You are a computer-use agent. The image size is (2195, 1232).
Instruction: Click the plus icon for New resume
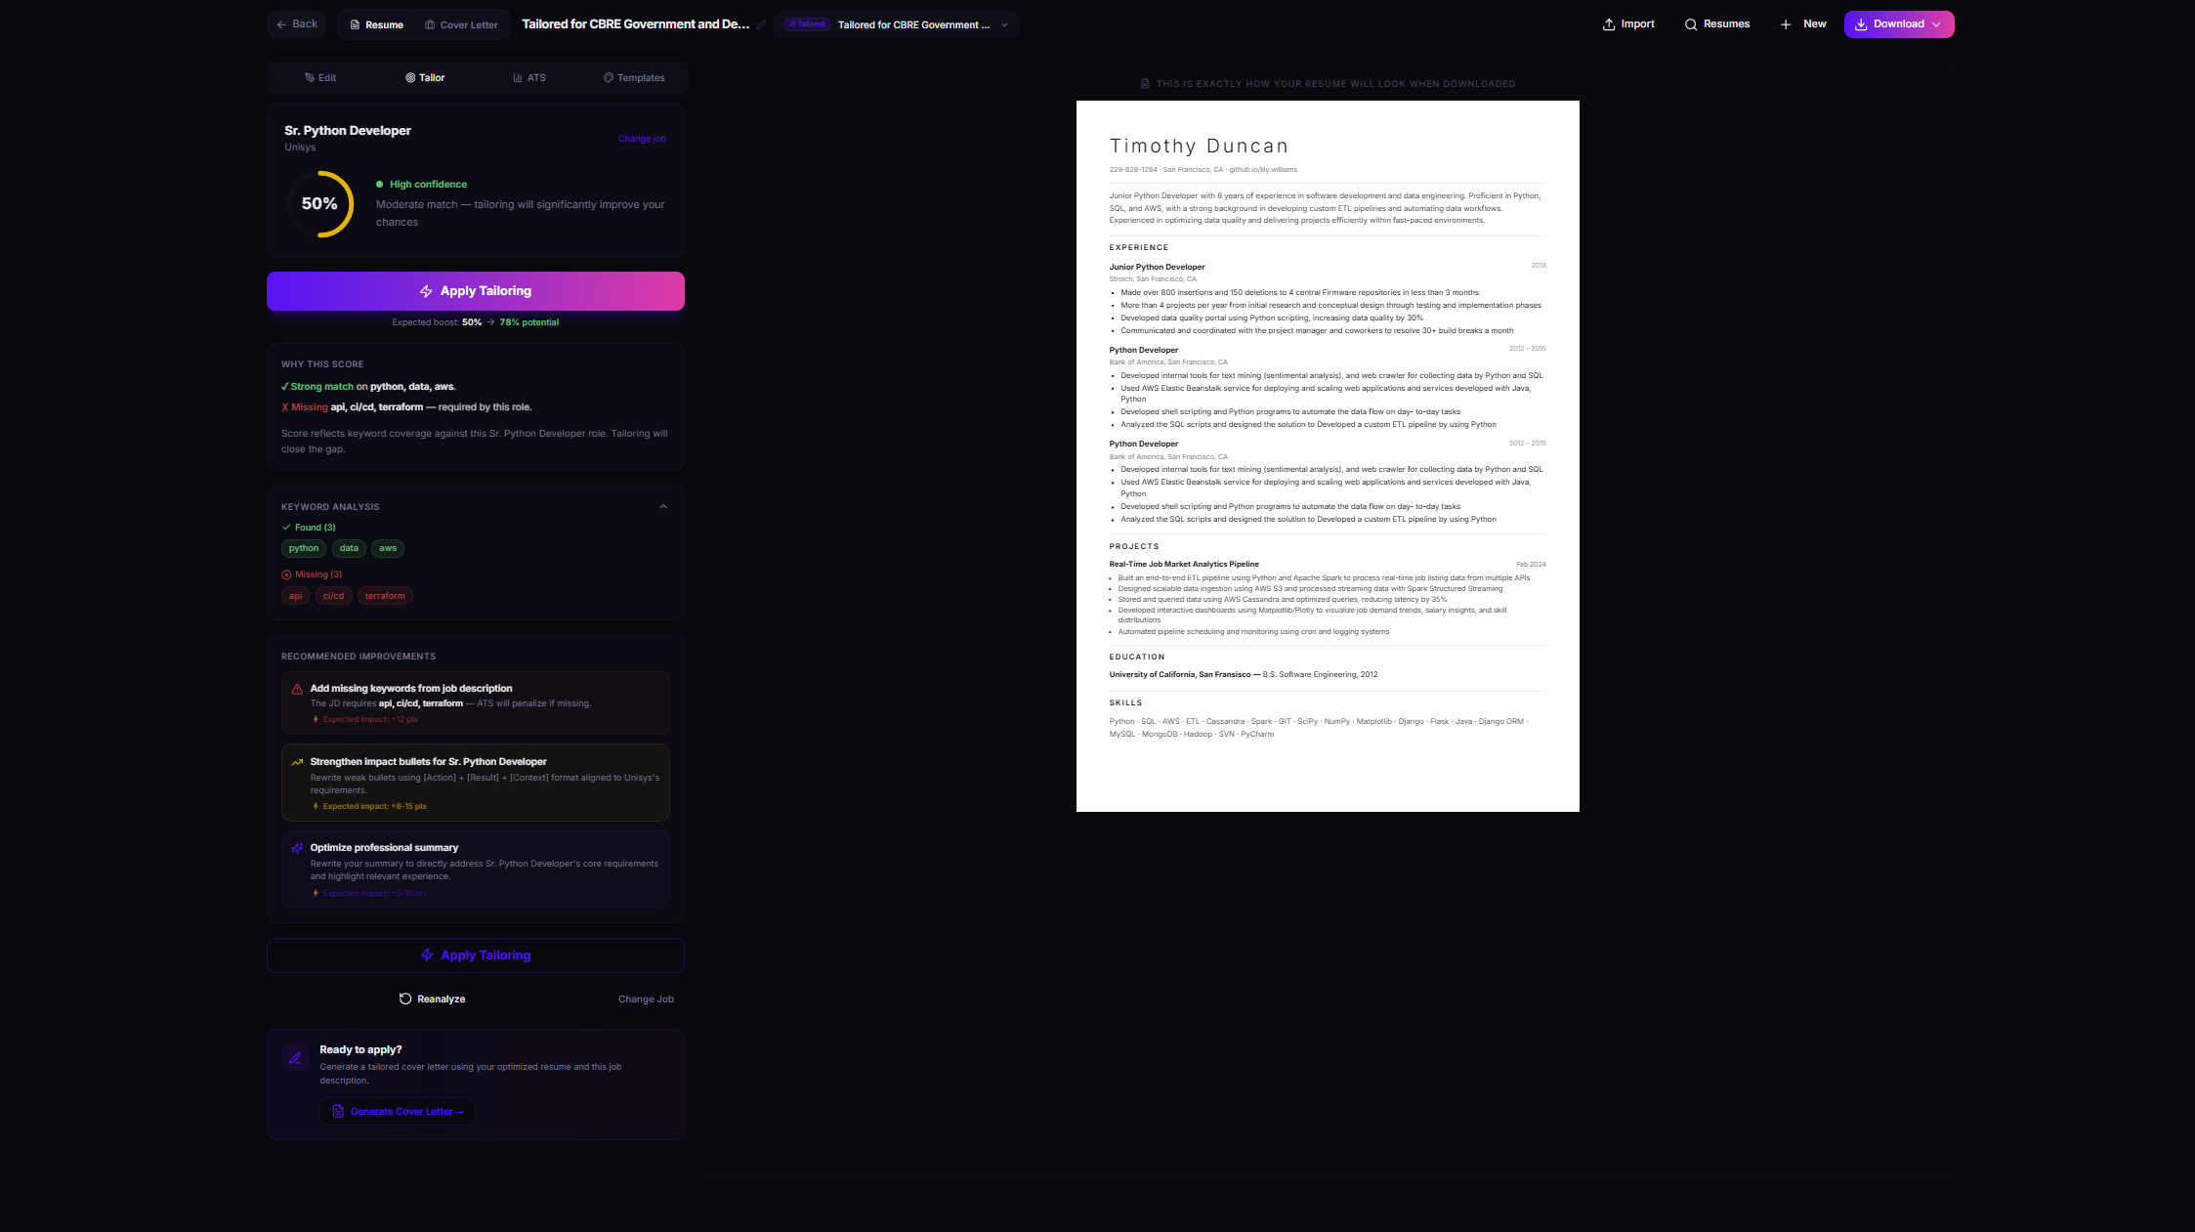(x=1785, y=24)
